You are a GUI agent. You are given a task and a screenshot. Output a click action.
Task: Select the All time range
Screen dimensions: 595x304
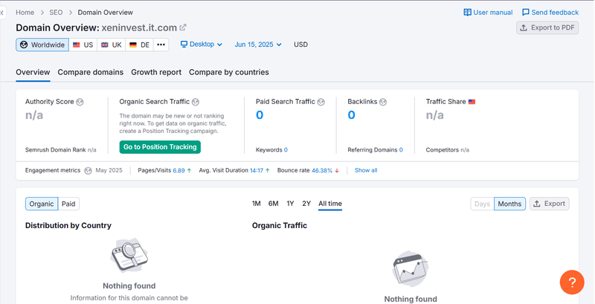click(x=330, y=204)
